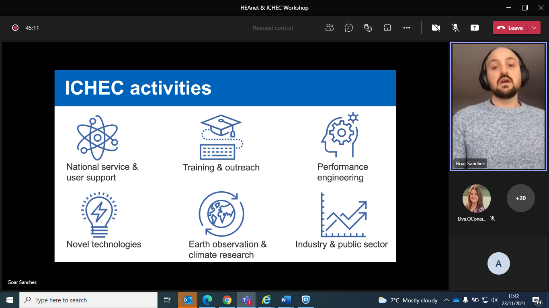This screenshot has height=308, width=549.
Task: Expand the Leave options arrow
Action: [534, 28]
